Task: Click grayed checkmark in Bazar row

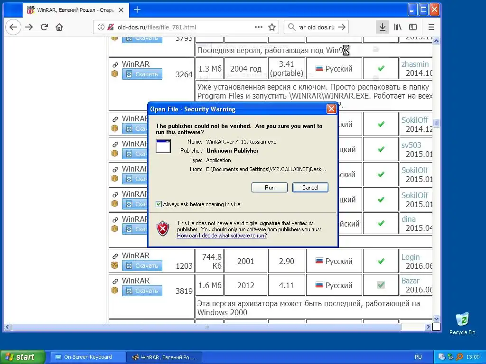Action: pyautogui.click(x=381, y=285)
